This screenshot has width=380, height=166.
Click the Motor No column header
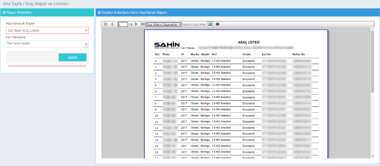(x=298, y=54)
